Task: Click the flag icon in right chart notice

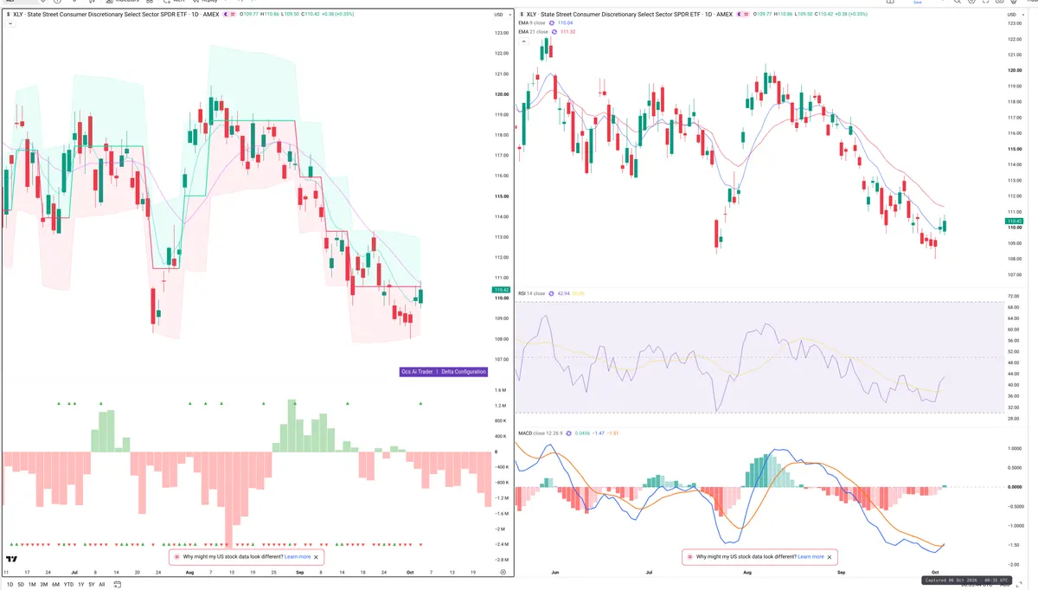Action: [690, 557]
